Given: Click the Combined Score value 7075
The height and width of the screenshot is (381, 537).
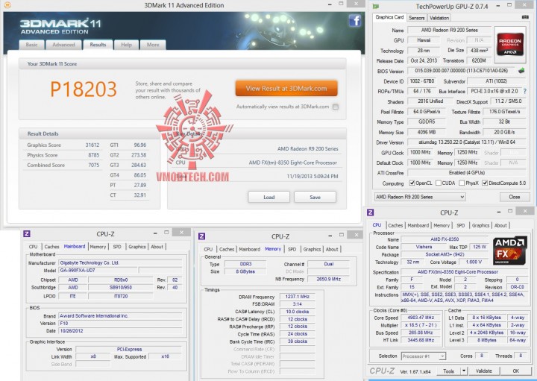Looking at the screenshot, I should point(94,165).
